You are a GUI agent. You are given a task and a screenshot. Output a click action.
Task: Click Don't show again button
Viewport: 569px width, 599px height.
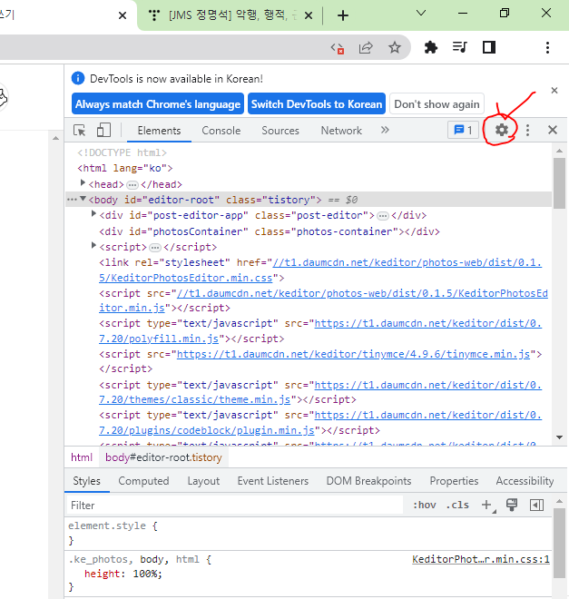coord(437,103)
